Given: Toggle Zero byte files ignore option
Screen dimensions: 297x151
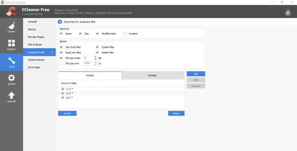Looking at the screenshot, I should [61, 47].
